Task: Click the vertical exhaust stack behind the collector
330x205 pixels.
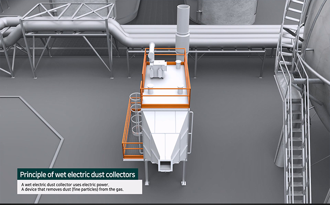Action: point(182,33)
